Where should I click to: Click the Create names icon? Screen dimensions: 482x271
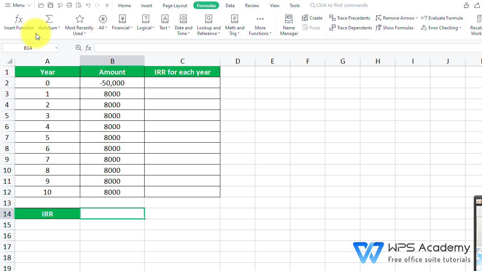[x=312, y=18]
